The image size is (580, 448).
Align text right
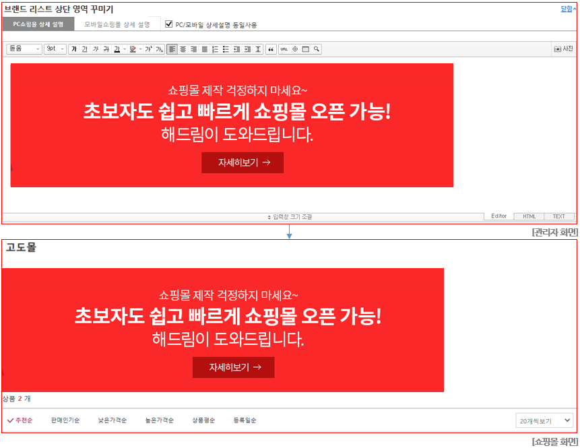point(193,49)
